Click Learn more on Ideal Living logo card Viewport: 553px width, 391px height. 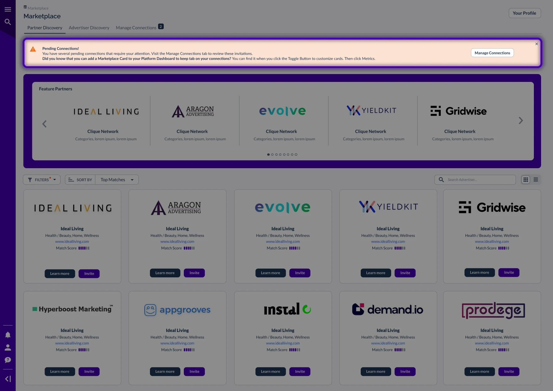60,274
